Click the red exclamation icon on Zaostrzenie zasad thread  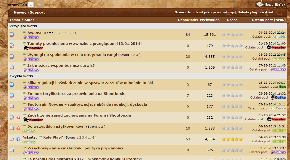18,117
